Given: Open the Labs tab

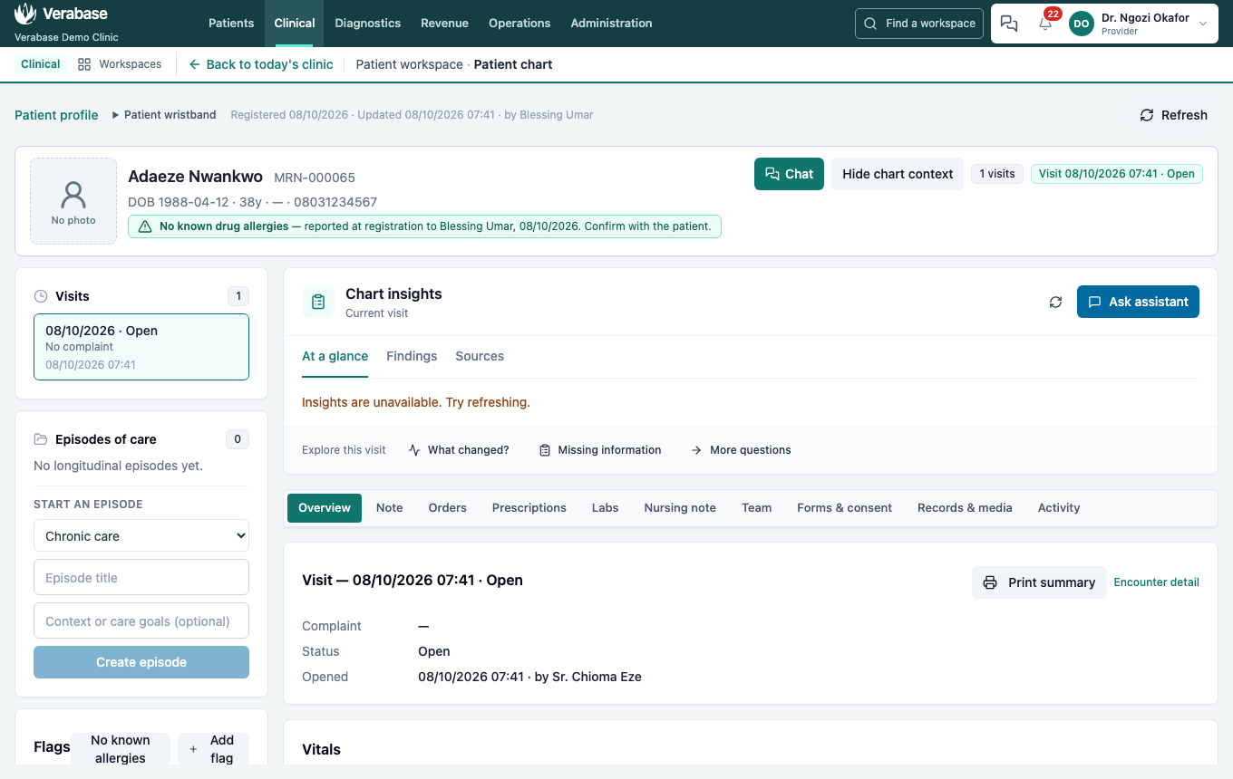Looking at the screenshot, I should pos(606,508).
